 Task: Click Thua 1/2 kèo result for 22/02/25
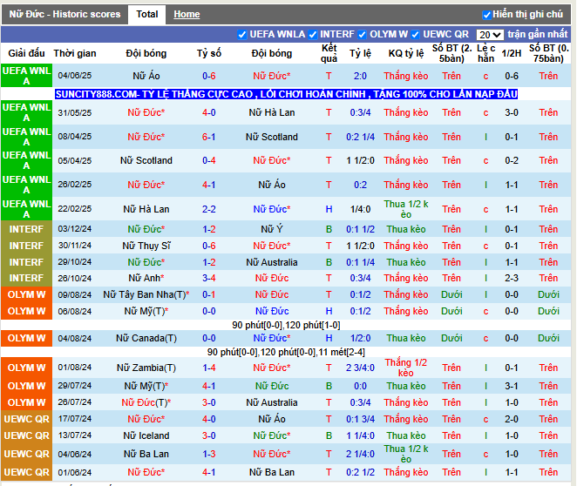pyautogui.click(x=406, y=209)
